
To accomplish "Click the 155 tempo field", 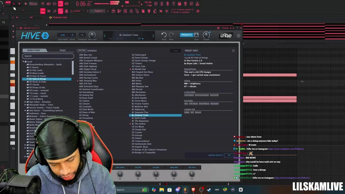I will [x=33, y=4].
